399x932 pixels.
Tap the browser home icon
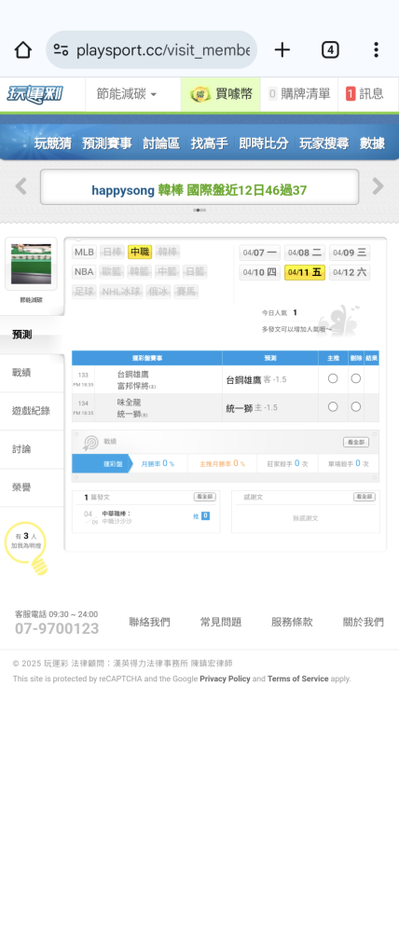[22, 50]
